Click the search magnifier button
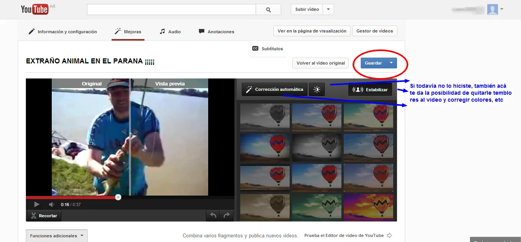 tap(269, 10)
